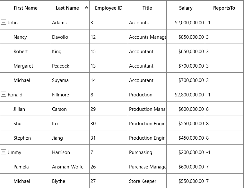Click the Store Keeper title cell
The image size is (244, 188).
147,181
